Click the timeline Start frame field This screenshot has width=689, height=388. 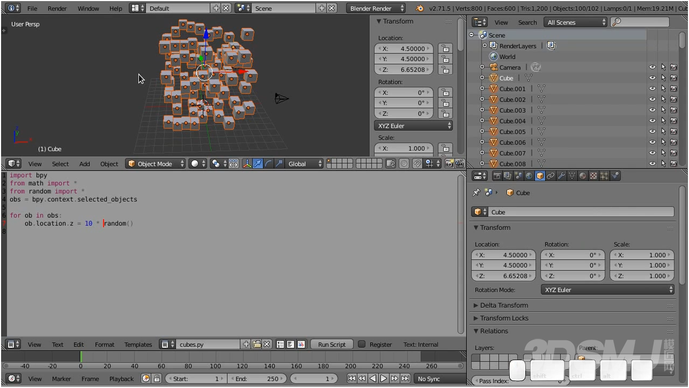[x=195, y=379]
